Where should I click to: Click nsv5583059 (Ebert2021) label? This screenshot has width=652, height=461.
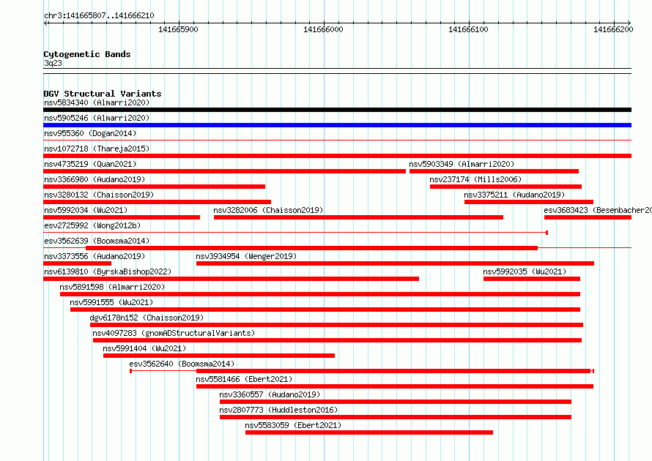pos(293,425)
